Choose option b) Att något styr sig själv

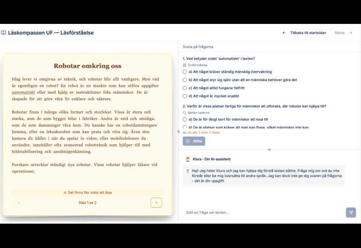(185, 80)
